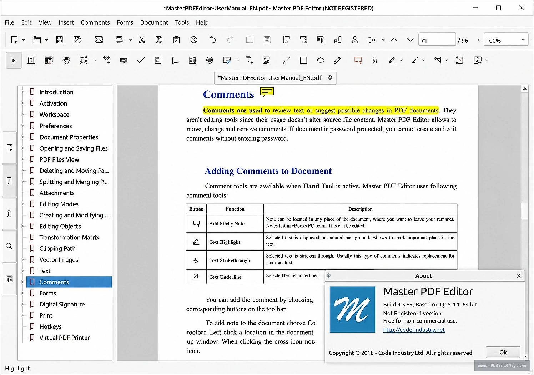Image resolution: width=534 pixels, height=375 pixels.
Task: Open the Text Highlight tool dropdown arrow
Action: [401, 60]
